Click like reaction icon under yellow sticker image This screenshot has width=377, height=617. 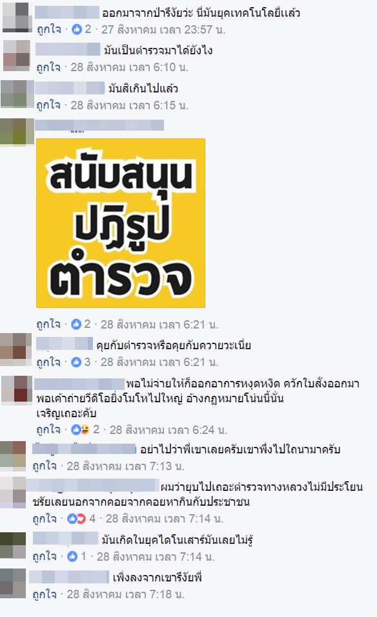(76, 324)
